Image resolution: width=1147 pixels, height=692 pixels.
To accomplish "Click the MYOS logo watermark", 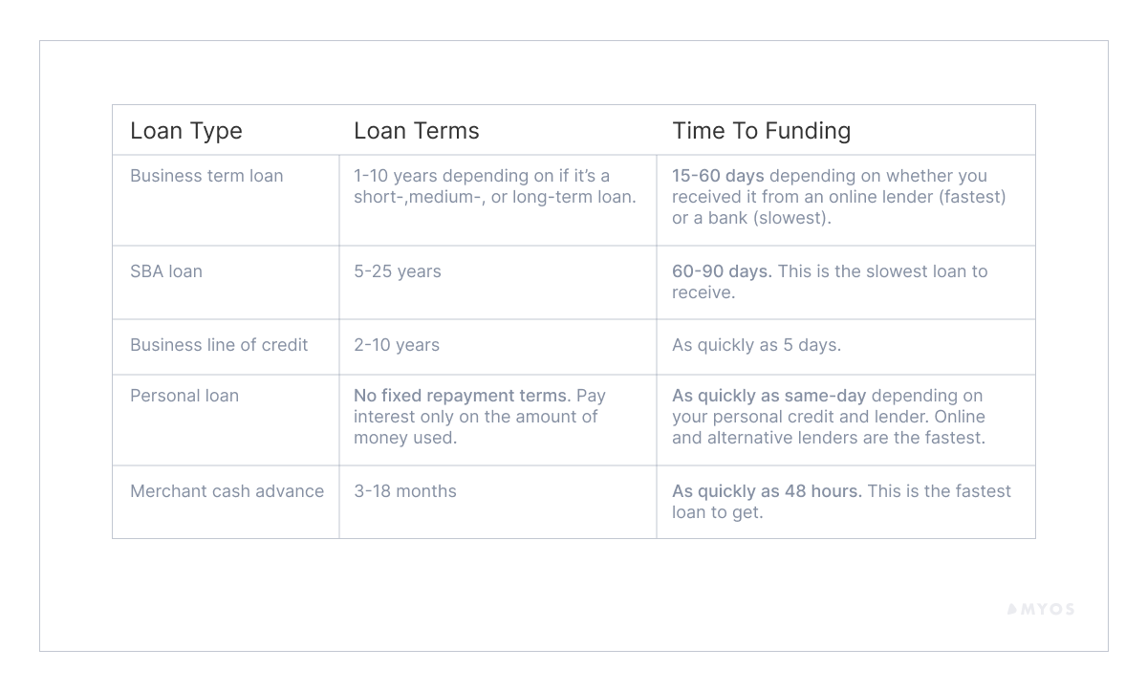I will pos(1041,609).
